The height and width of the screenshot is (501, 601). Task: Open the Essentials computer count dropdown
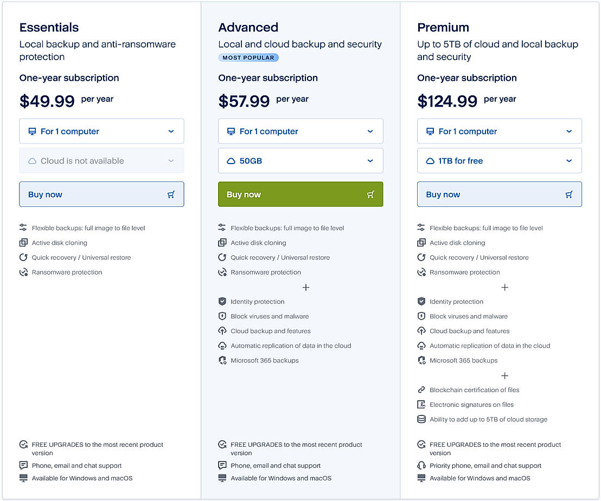pyautogui.click(x=101, y=131)
